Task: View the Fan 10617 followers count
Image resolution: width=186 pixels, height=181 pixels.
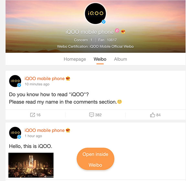Action: point(107,40)
